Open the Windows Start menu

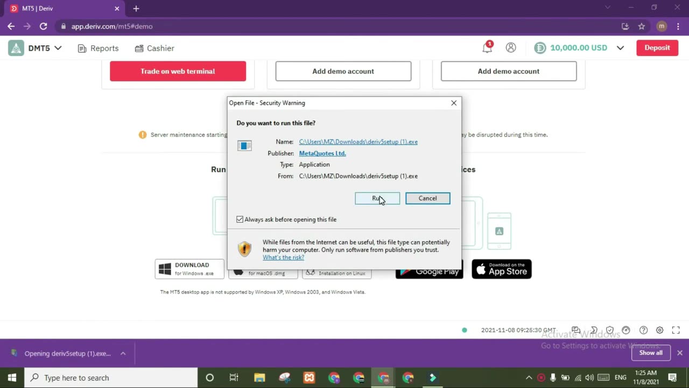[x=12, y=378]
